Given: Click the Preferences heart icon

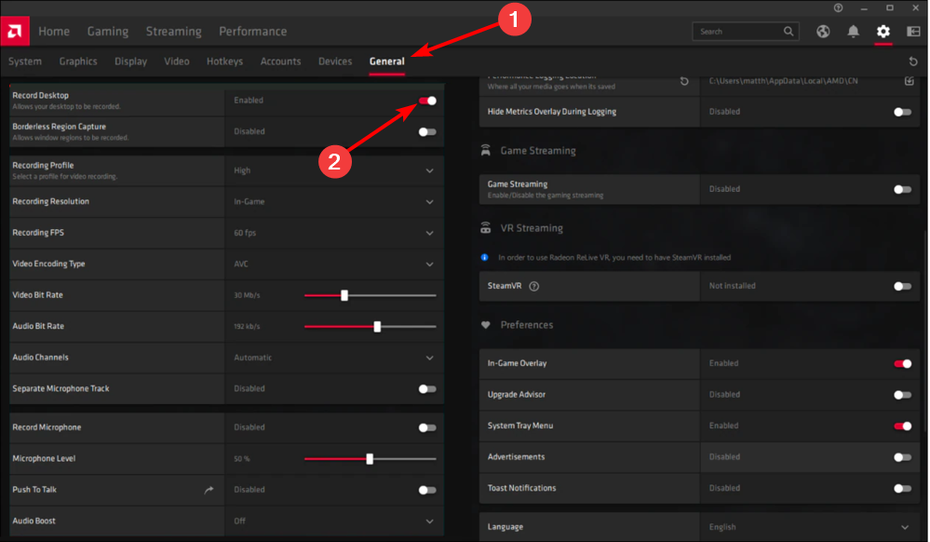Looking at the screenshot, I should point(486,325).
